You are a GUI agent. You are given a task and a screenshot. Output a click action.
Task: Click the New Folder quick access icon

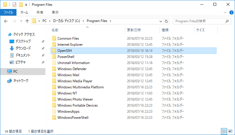coord(21,5)
